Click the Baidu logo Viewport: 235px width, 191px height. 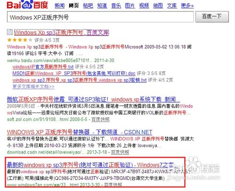pyautogui.click(x=27, y=4)
